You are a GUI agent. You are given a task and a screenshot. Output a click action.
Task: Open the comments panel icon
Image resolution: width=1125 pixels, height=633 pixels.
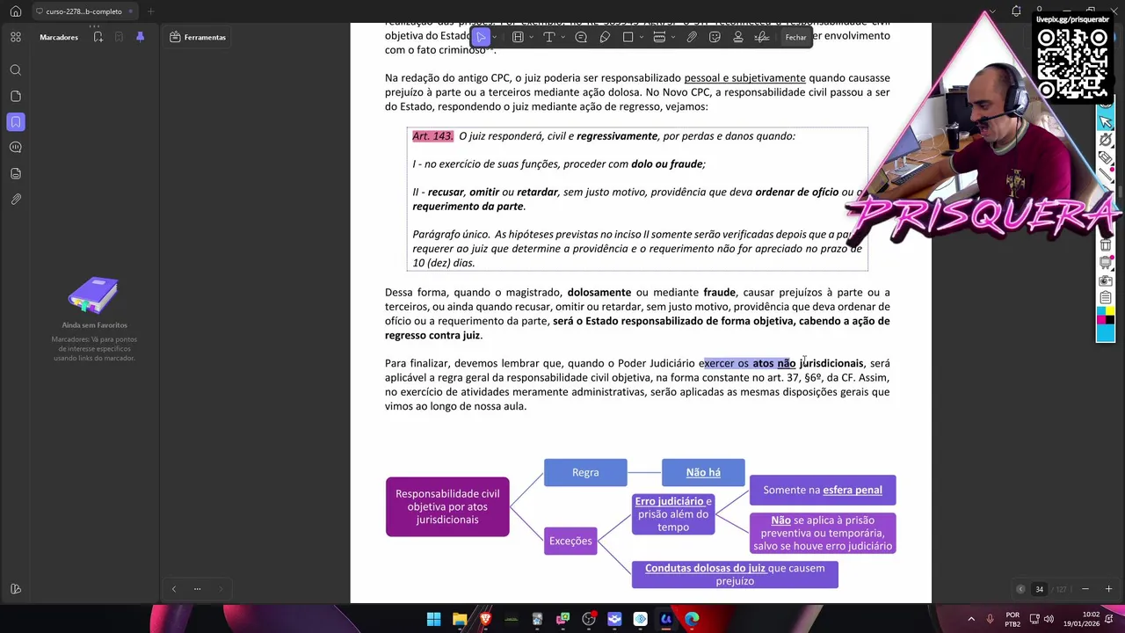click(16, 148)
